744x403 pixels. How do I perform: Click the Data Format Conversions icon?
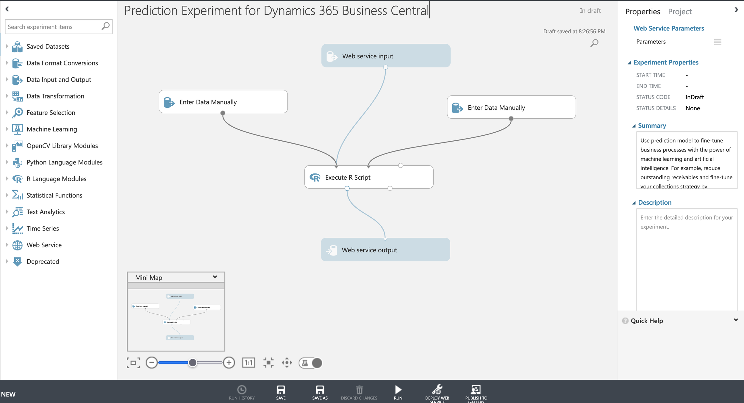pos(17,63)
